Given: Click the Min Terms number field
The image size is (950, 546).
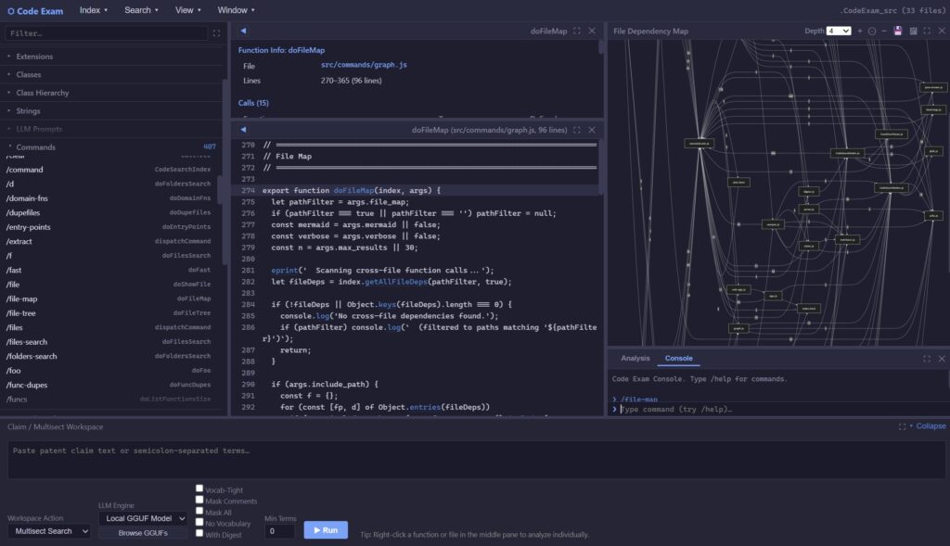Looking at the screenshot, I should click(279, 531).
